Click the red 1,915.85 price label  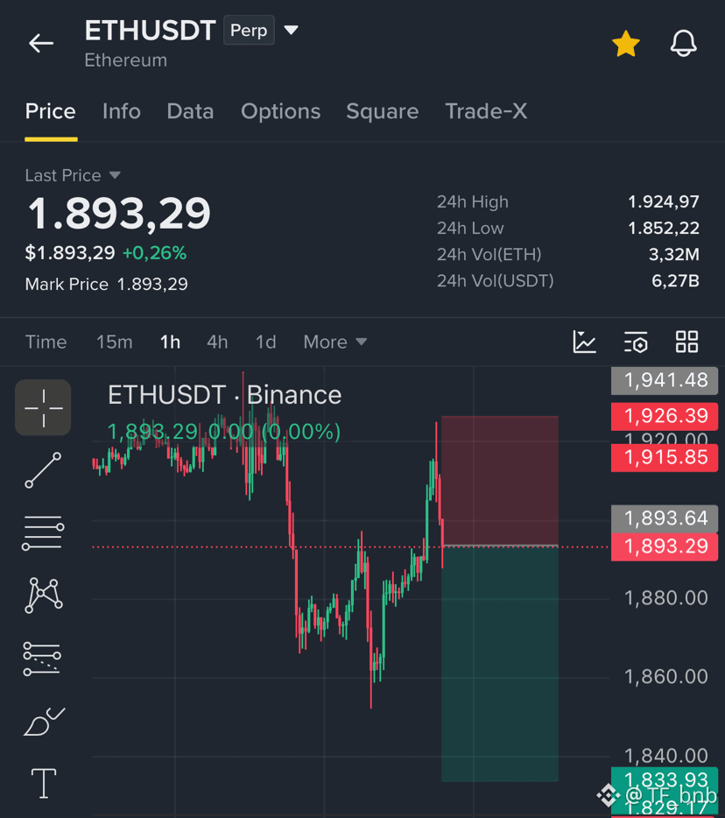point(665,457)
